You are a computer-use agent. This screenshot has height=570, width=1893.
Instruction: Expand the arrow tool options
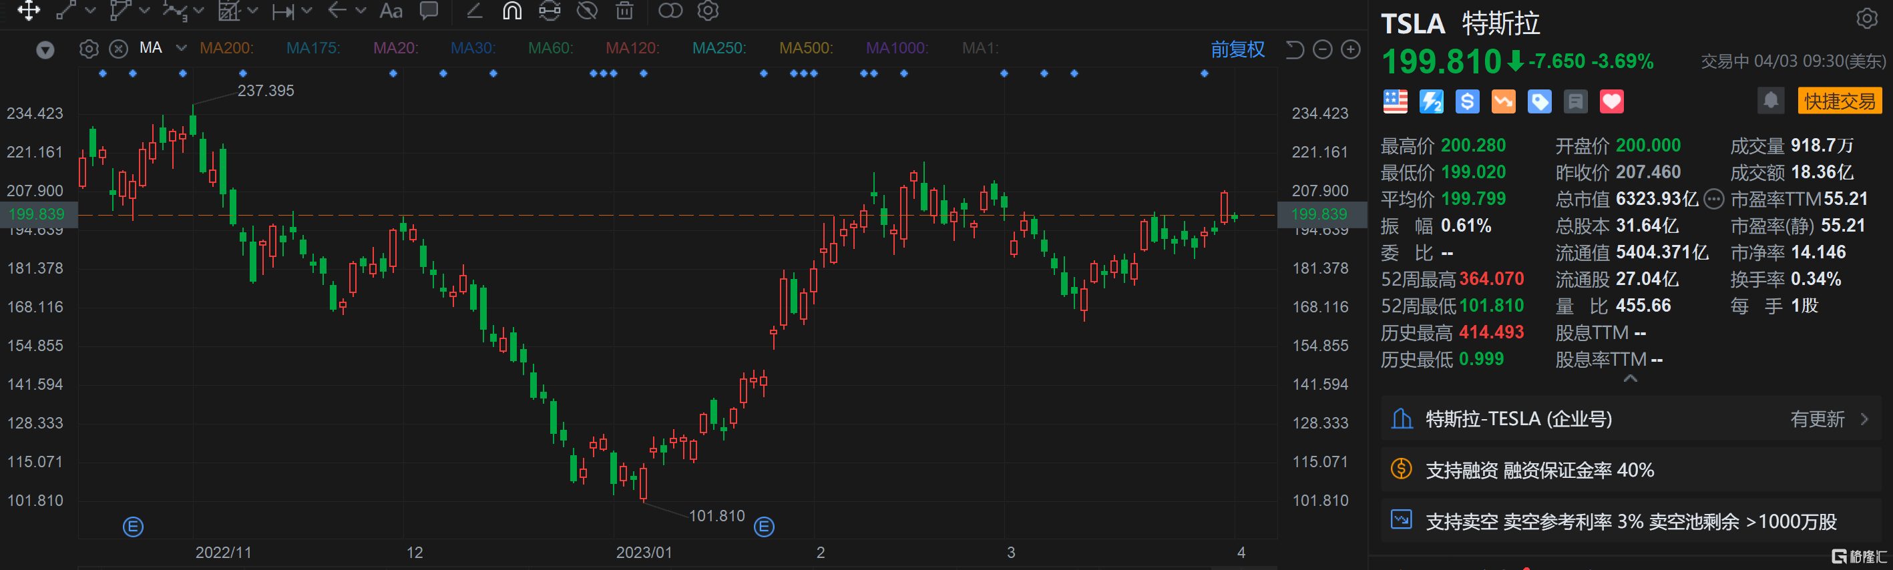(361, 11)
